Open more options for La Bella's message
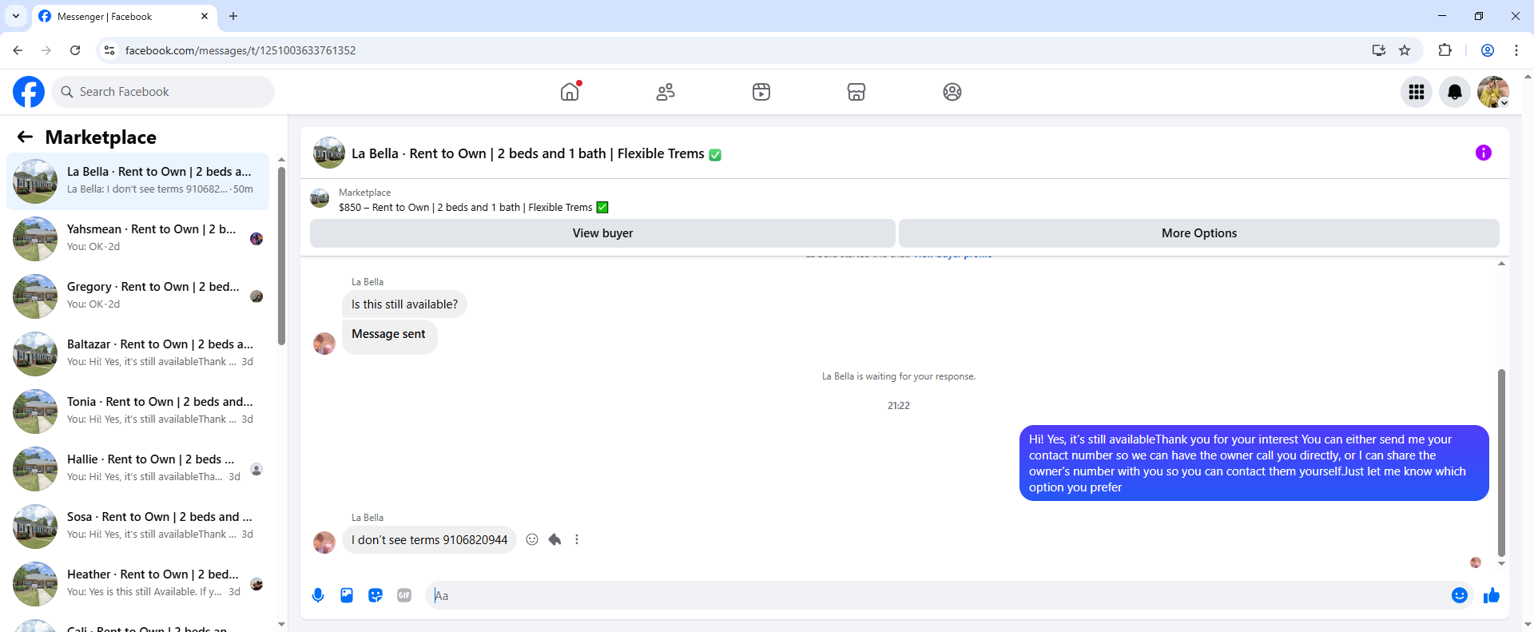 coord(577,539)
